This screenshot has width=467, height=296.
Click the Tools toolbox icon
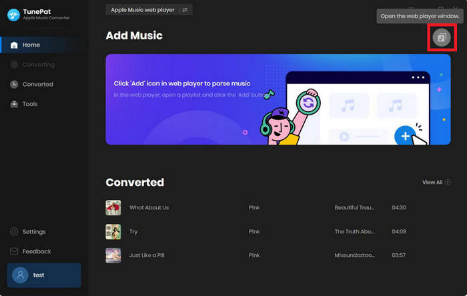point(14,104)
